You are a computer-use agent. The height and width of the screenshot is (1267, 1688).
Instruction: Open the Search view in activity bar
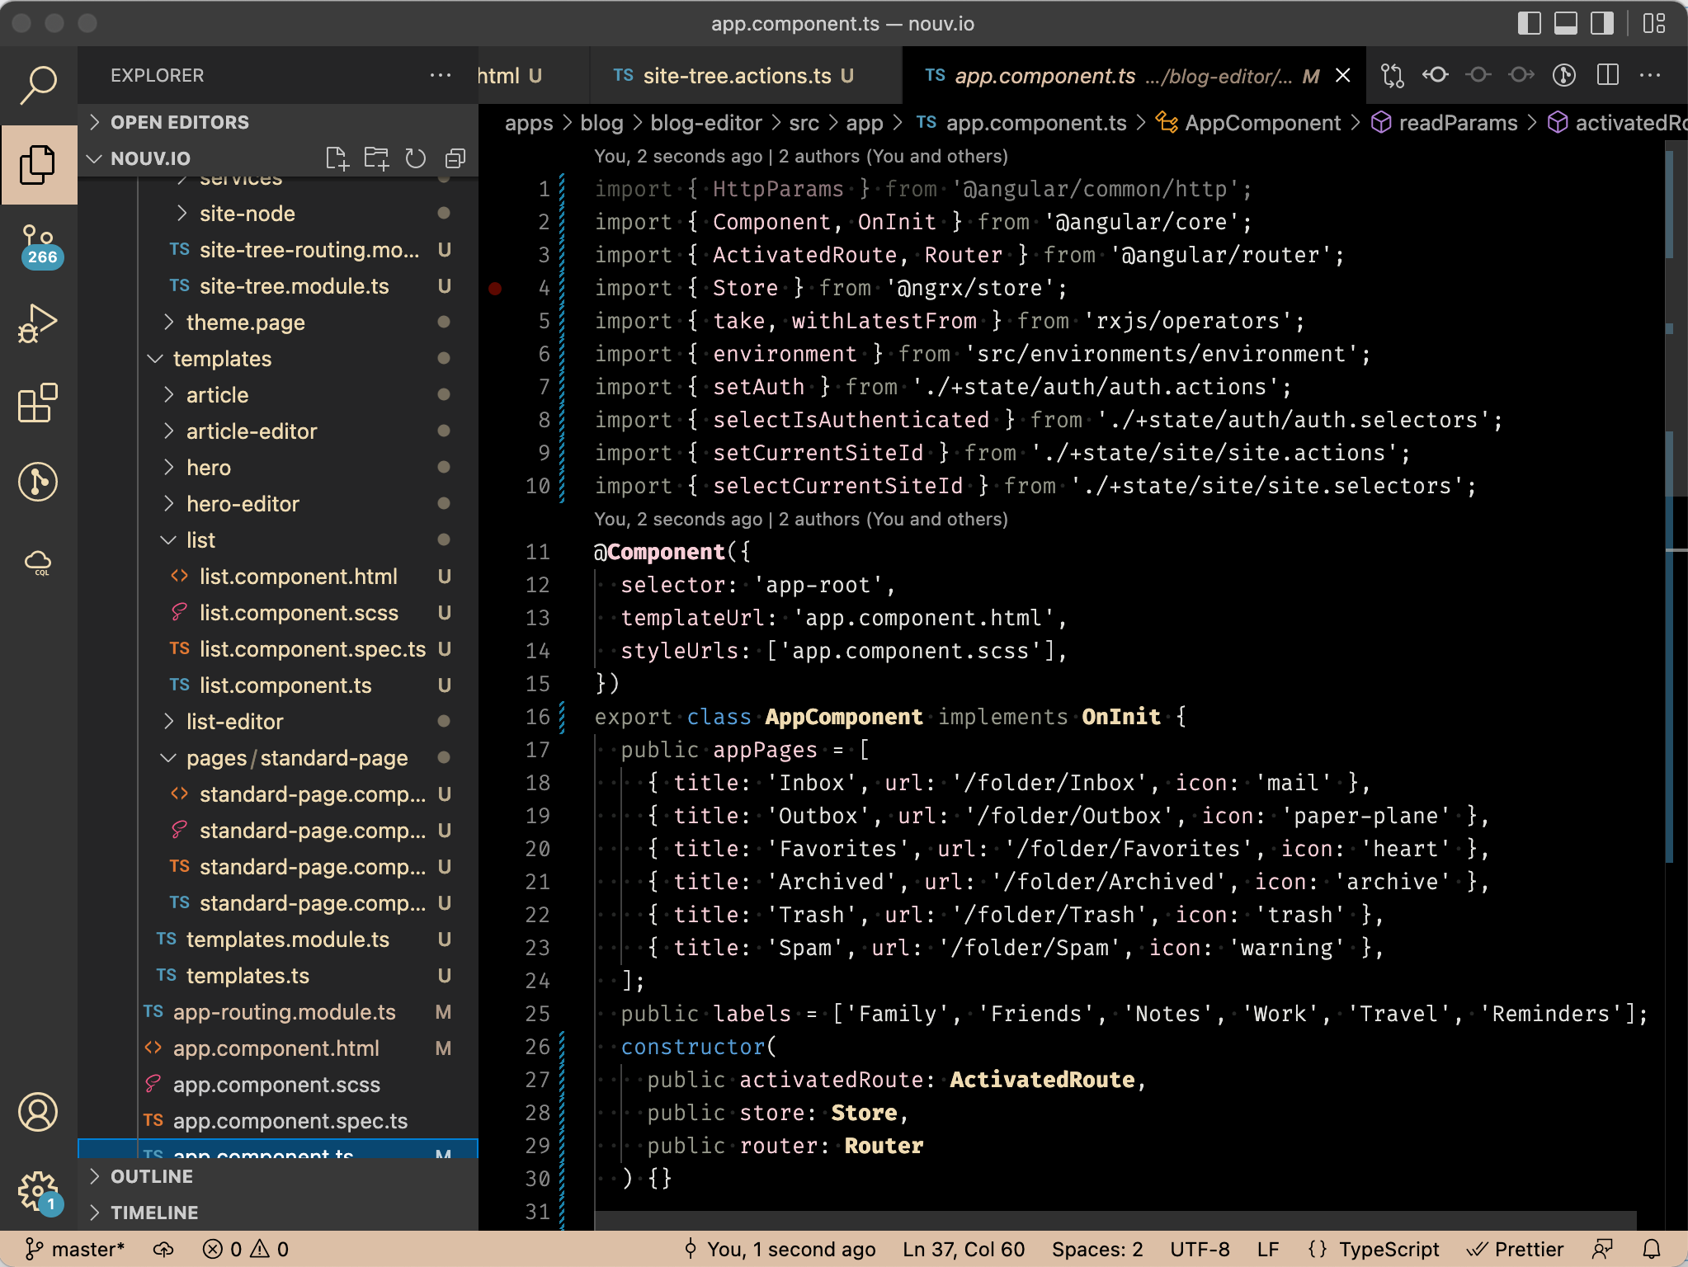click(x=38, y=83)
